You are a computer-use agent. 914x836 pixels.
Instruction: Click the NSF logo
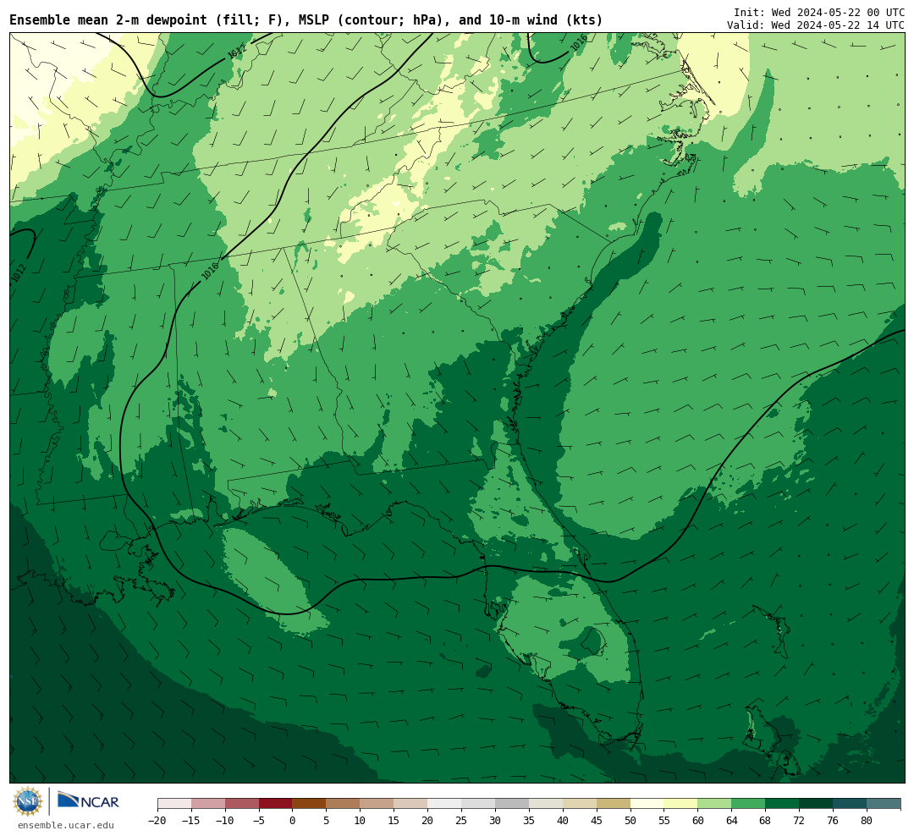[x=28, y=801]
